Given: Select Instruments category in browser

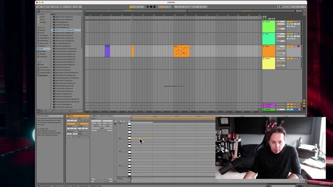Looking at the screenshot, I should coord(44,35).
